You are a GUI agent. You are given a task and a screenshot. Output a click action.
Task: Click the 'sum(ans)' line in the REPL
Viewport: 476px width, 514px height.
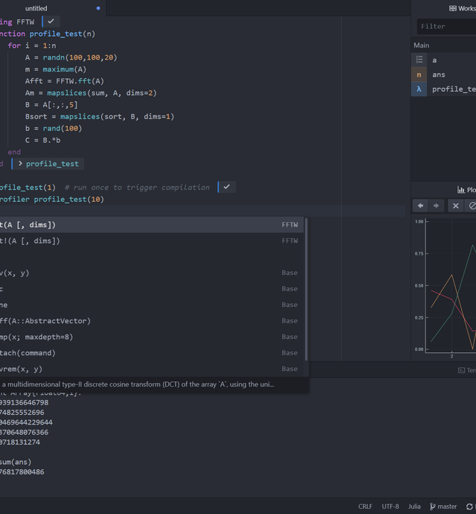pos(16,462)
